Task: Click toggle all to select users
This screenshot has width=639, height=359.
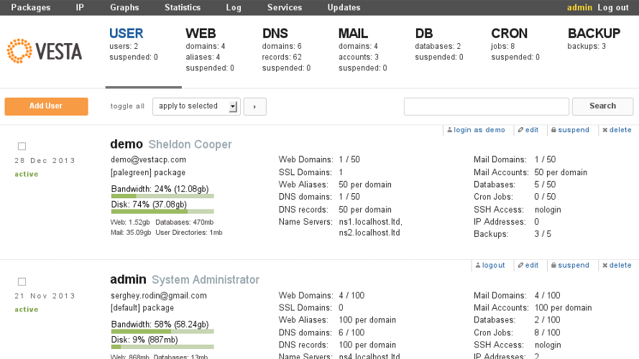Action: [x=127, y=106]
